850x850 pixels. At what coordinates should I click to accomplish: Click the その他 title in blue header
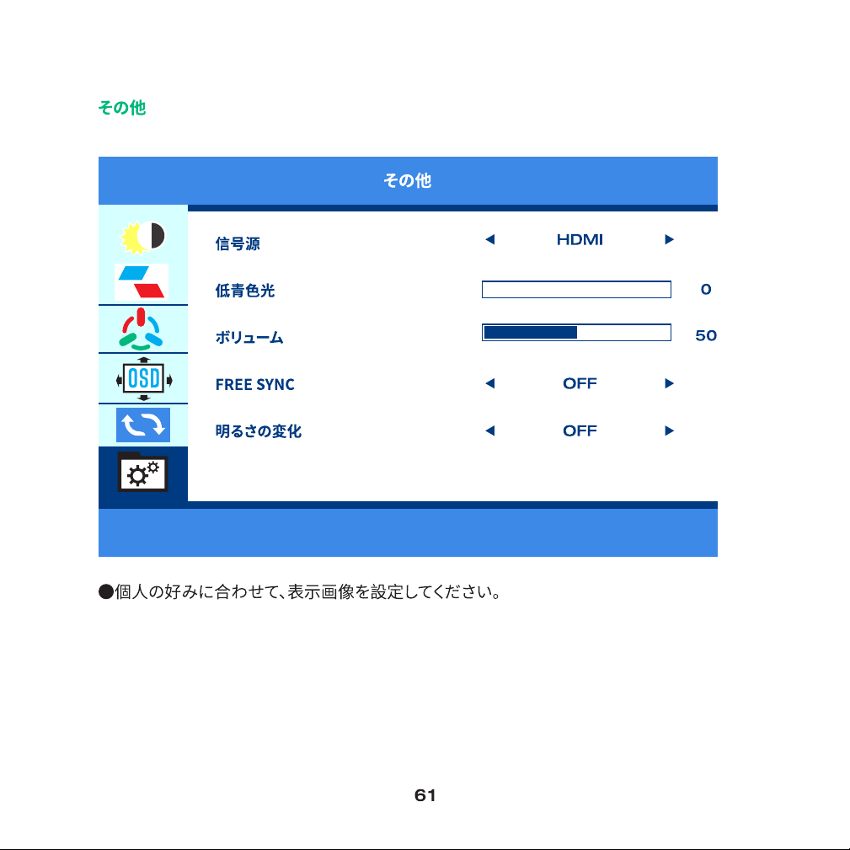[408, 180]
